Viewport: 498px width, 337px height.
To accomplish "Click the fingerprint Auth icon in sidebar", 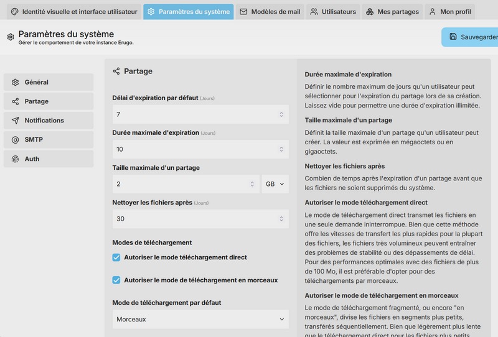I will (15, 159).
